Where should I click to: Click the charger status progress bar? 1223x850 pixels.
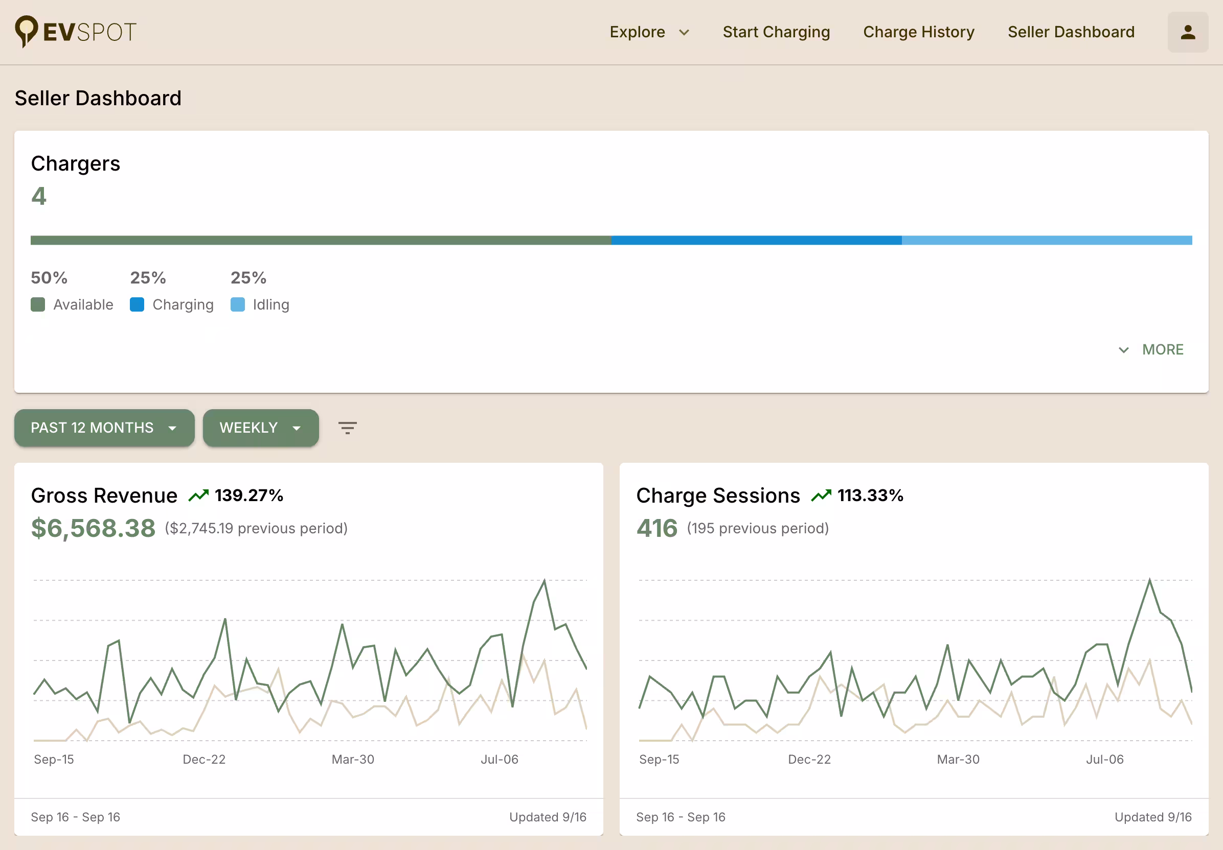pyautogui.click(x=611, y=240)
